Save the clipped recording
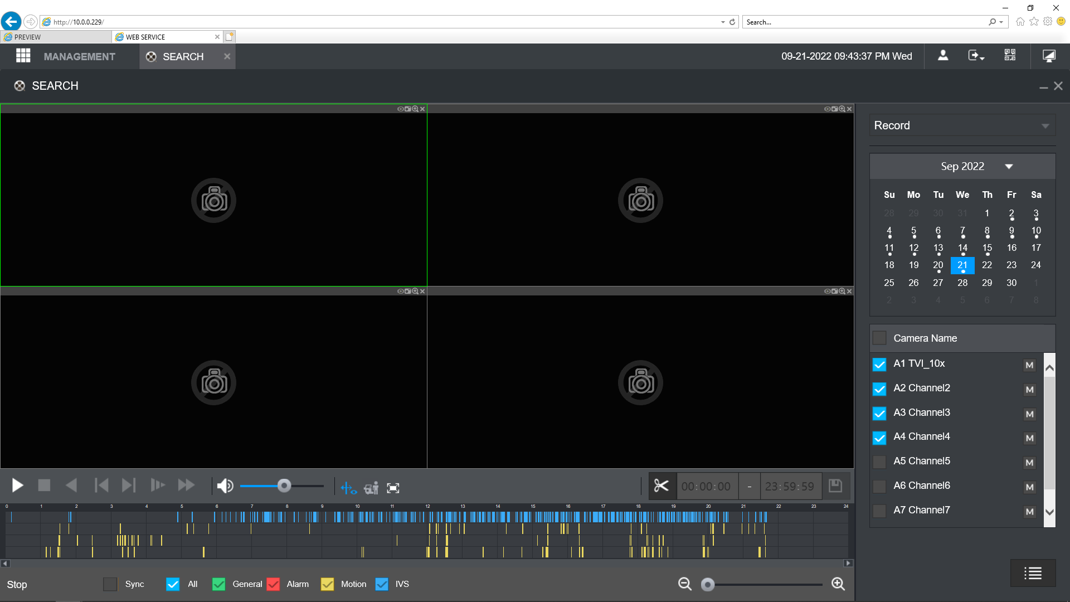 click(835, 487)
